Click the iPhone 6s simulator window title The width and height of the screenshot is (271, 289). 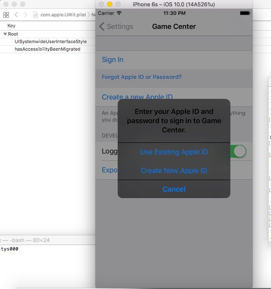coord(174,4)
